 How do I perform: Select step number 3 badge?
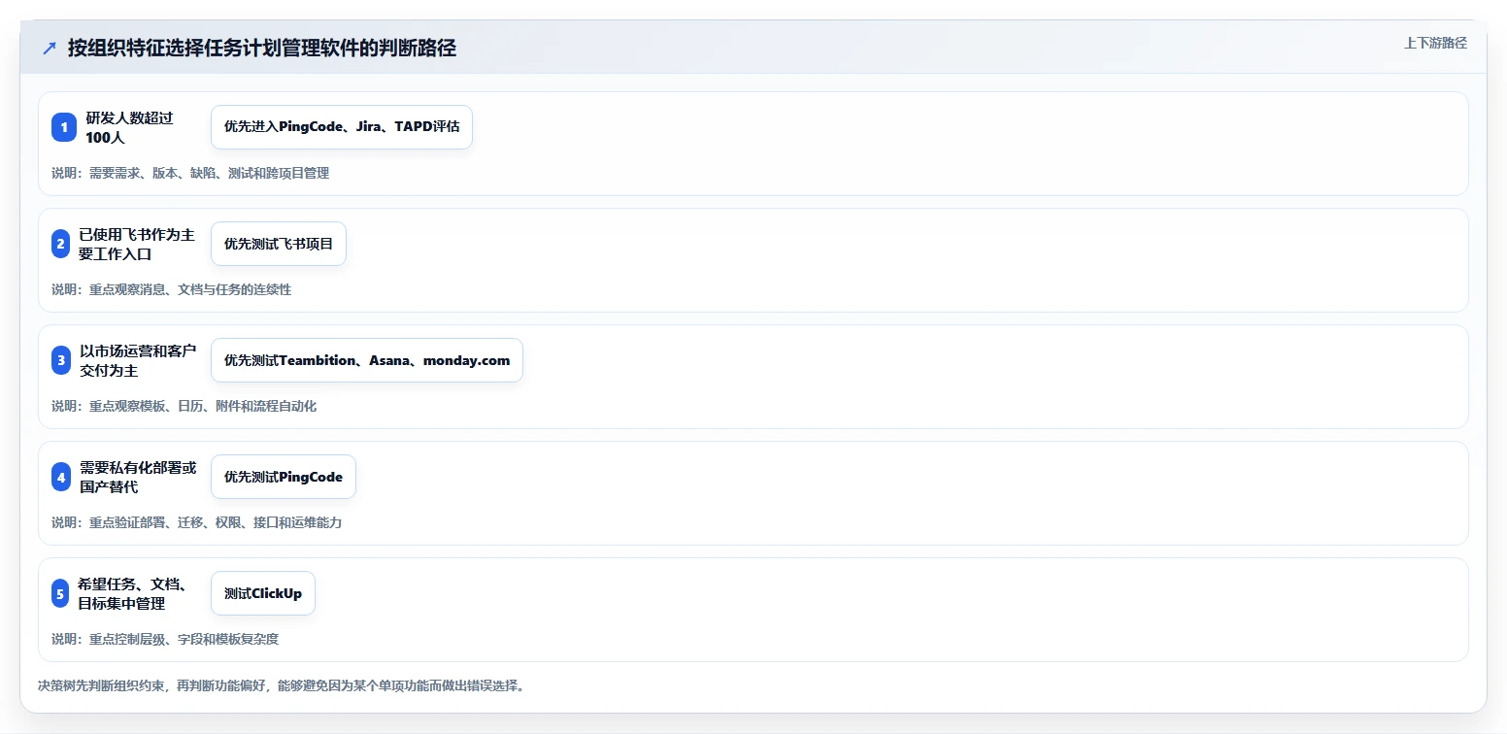(x=61, y=360)
